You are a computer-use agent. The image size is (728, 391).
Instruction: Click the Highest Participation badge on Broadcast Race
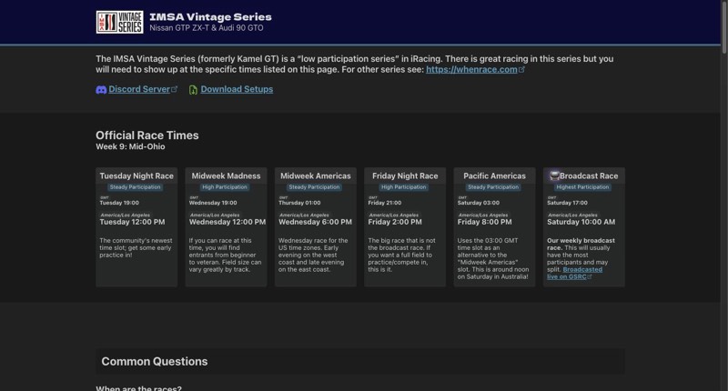click(x=582, y=187)
